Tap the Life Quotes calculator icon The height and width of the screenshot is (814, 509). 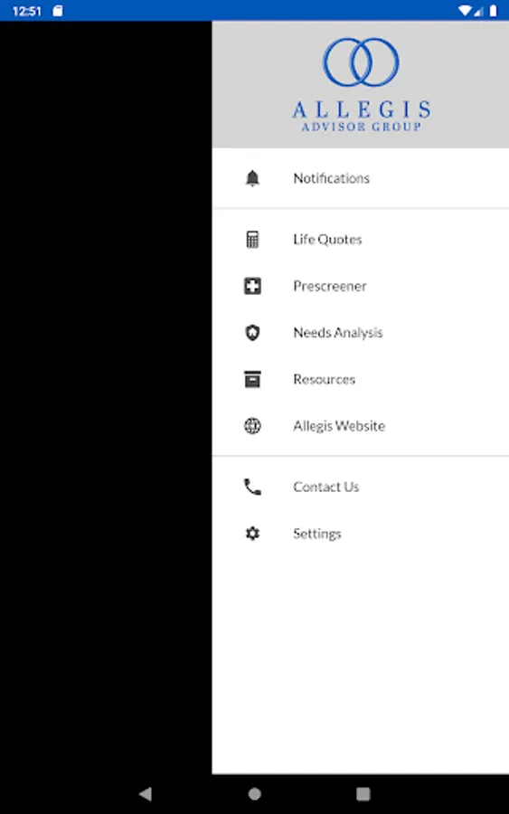point(252,240)
